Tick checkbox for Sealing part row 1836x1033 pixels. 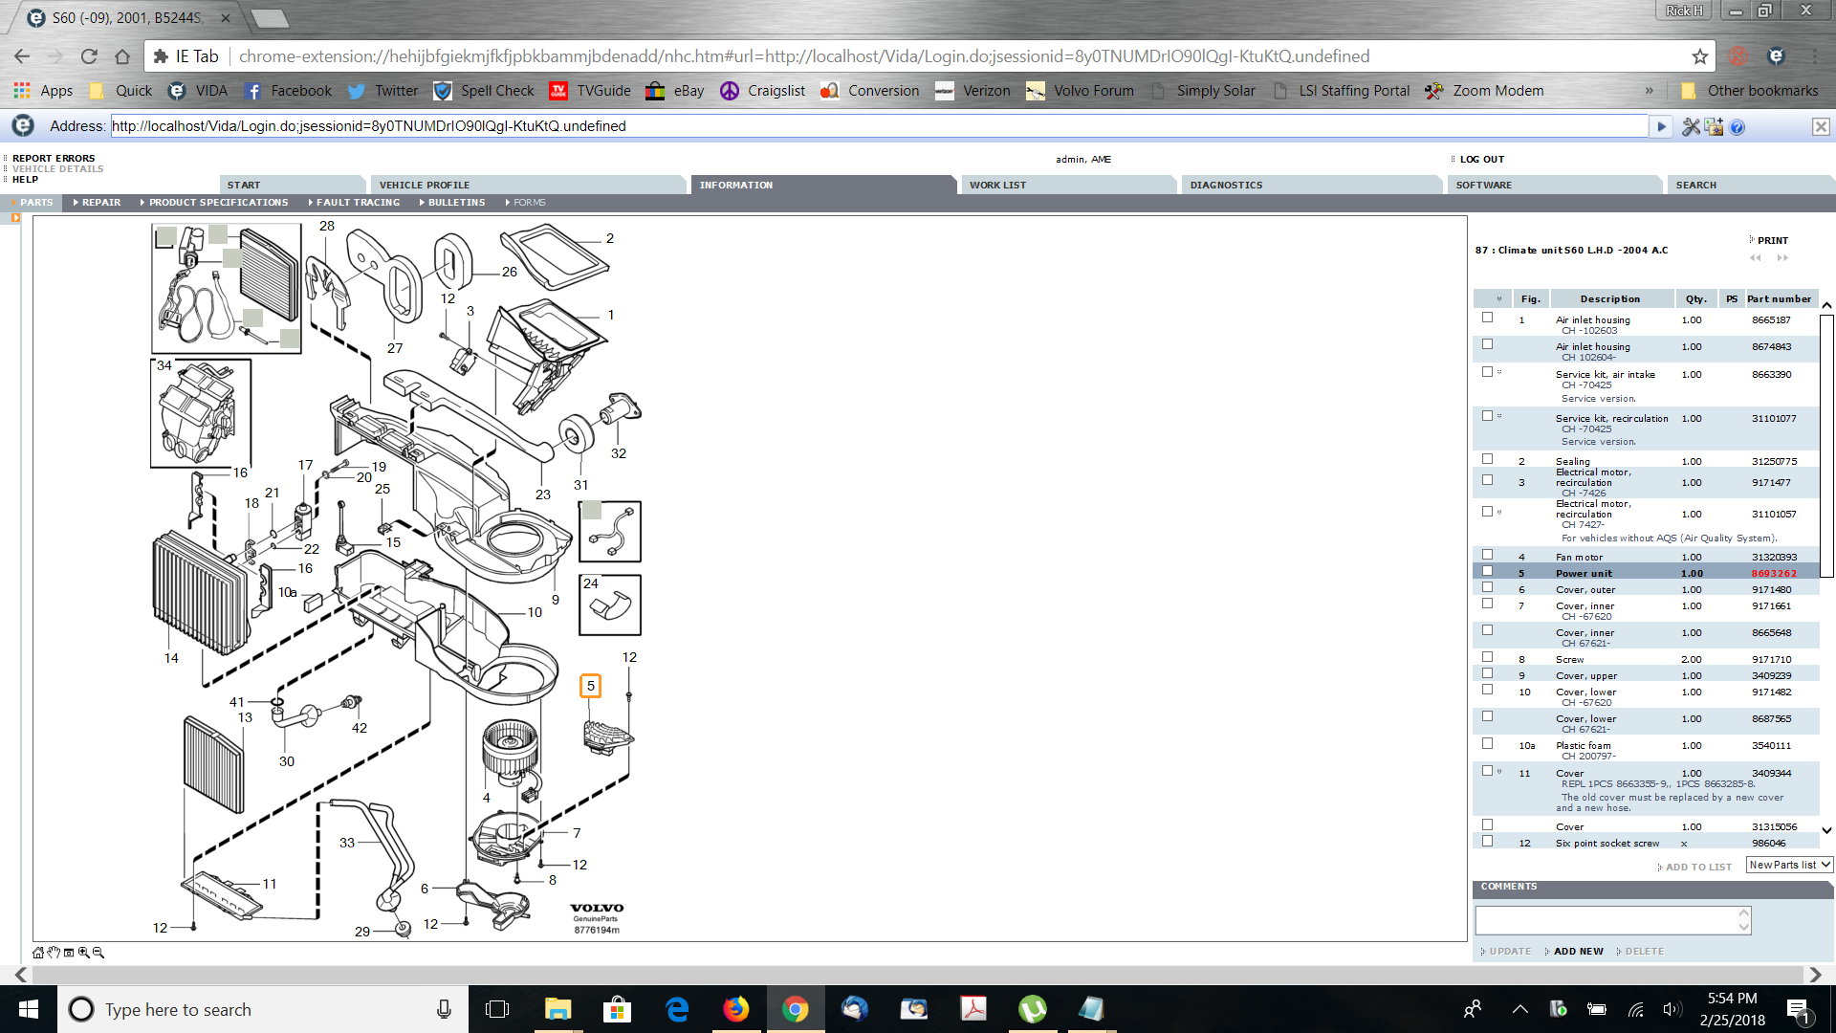tap(1487, 459)
